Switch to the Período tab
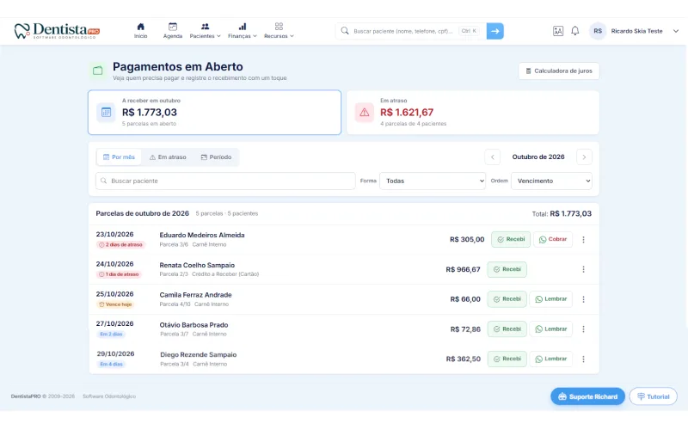The height and width of the screenshot is (430, 688). click(x=216, y=157)
